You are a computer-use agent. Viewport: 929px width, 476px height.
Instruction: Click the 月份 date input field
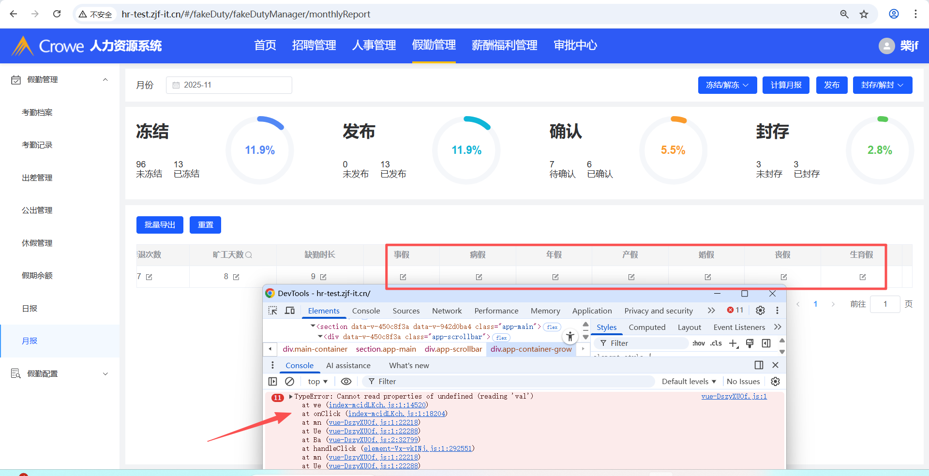[229, 85]
